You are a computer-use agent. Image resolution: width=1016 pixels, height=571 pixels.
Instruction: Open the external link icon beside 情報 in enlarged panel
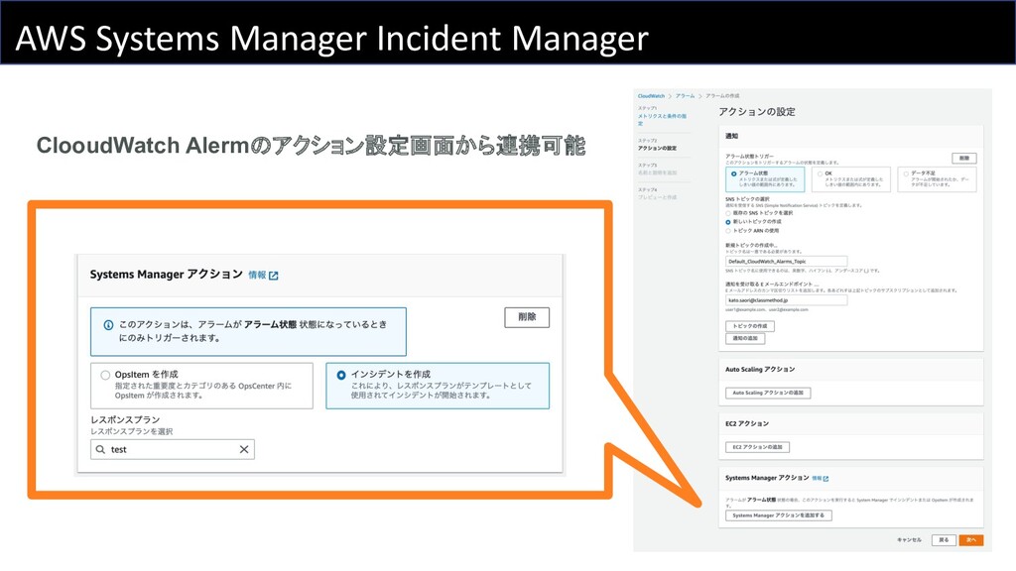point(274,276)
